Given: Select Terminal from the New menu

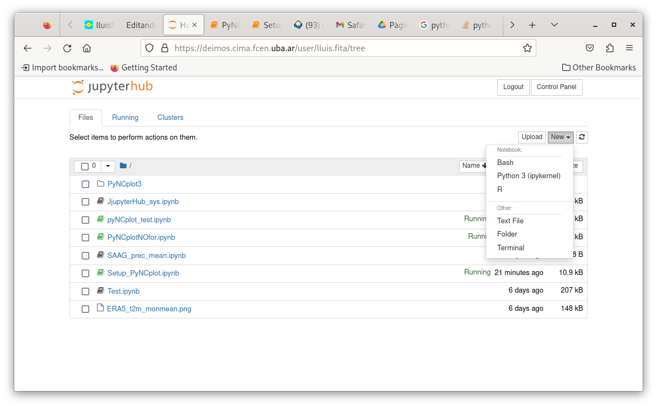Looking at the screenshot, I should [x=510, y=248].
